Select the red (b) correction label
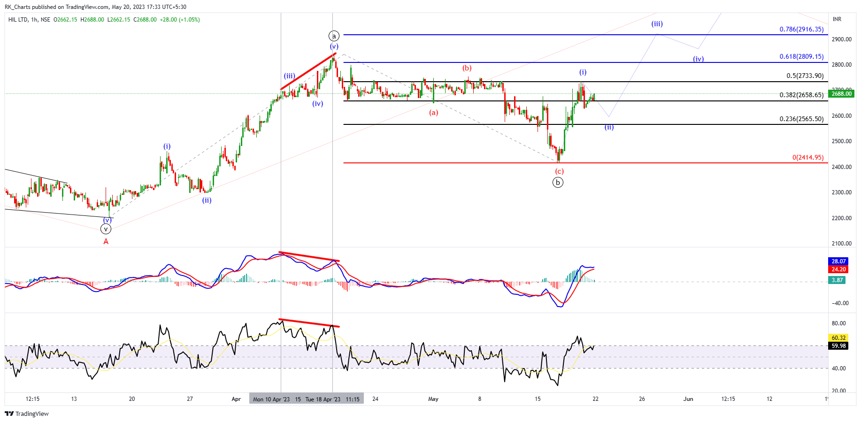This screenshot has width=861, height=422. tap(467, 68)
